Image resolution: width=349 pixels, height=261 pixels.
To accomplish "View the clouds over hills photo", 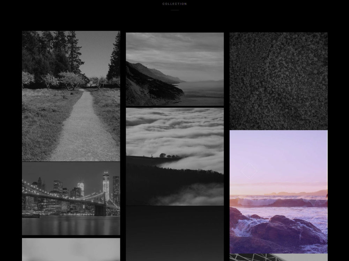I will pos(175,157).
